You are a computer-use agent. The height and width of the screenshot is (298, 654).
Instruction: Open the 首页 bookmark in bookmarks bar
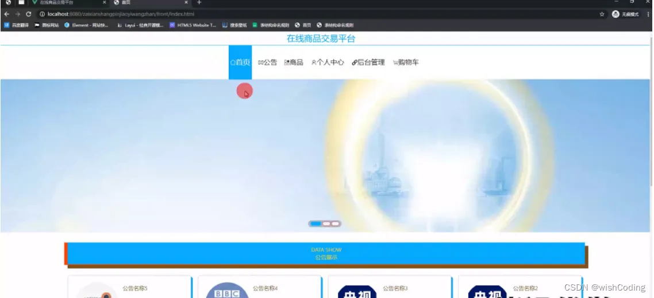coord(303,25)
